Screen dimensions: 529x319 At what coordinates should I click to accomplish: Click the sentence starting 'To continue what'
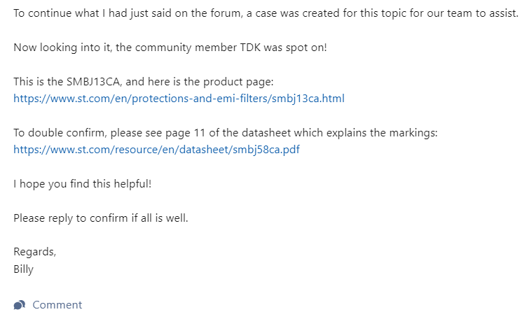click(266, 13)
